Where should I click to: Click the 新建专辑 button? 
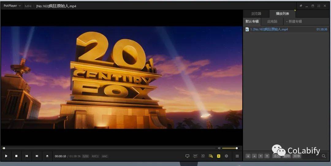point(294,21)
